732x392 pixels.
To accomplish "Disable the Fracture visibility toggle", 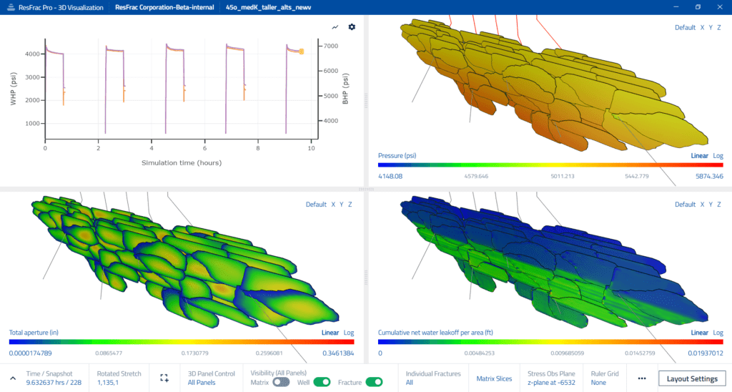I will (374, 382).
